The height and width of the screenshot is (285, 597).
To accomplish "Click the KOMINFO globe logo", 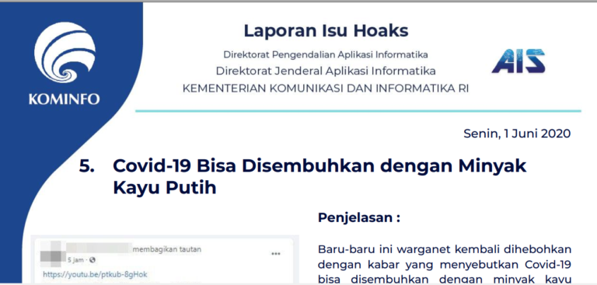I will [65, 52].
